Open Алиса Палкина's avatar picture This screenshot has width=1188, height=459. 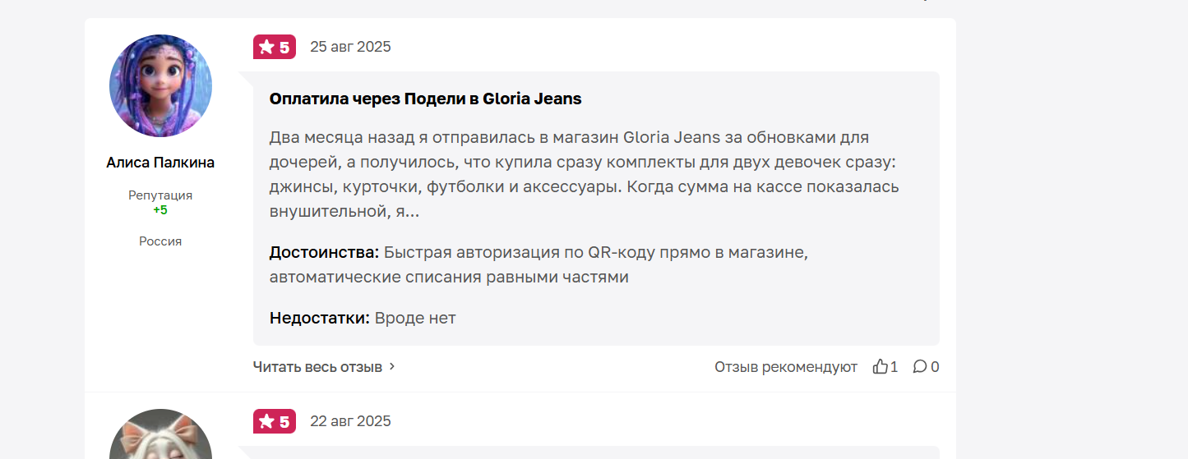click(160, 85)
